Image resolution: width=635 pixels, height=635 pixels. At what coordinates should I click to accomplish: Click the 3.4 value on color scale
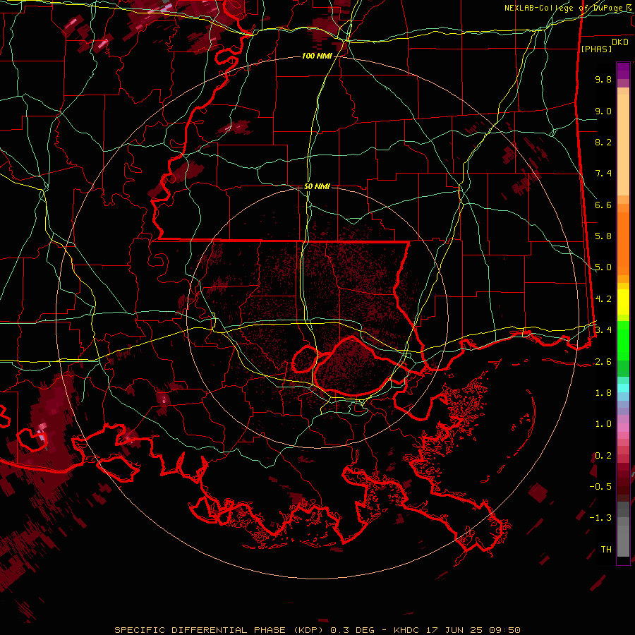(x=603, y=330)
